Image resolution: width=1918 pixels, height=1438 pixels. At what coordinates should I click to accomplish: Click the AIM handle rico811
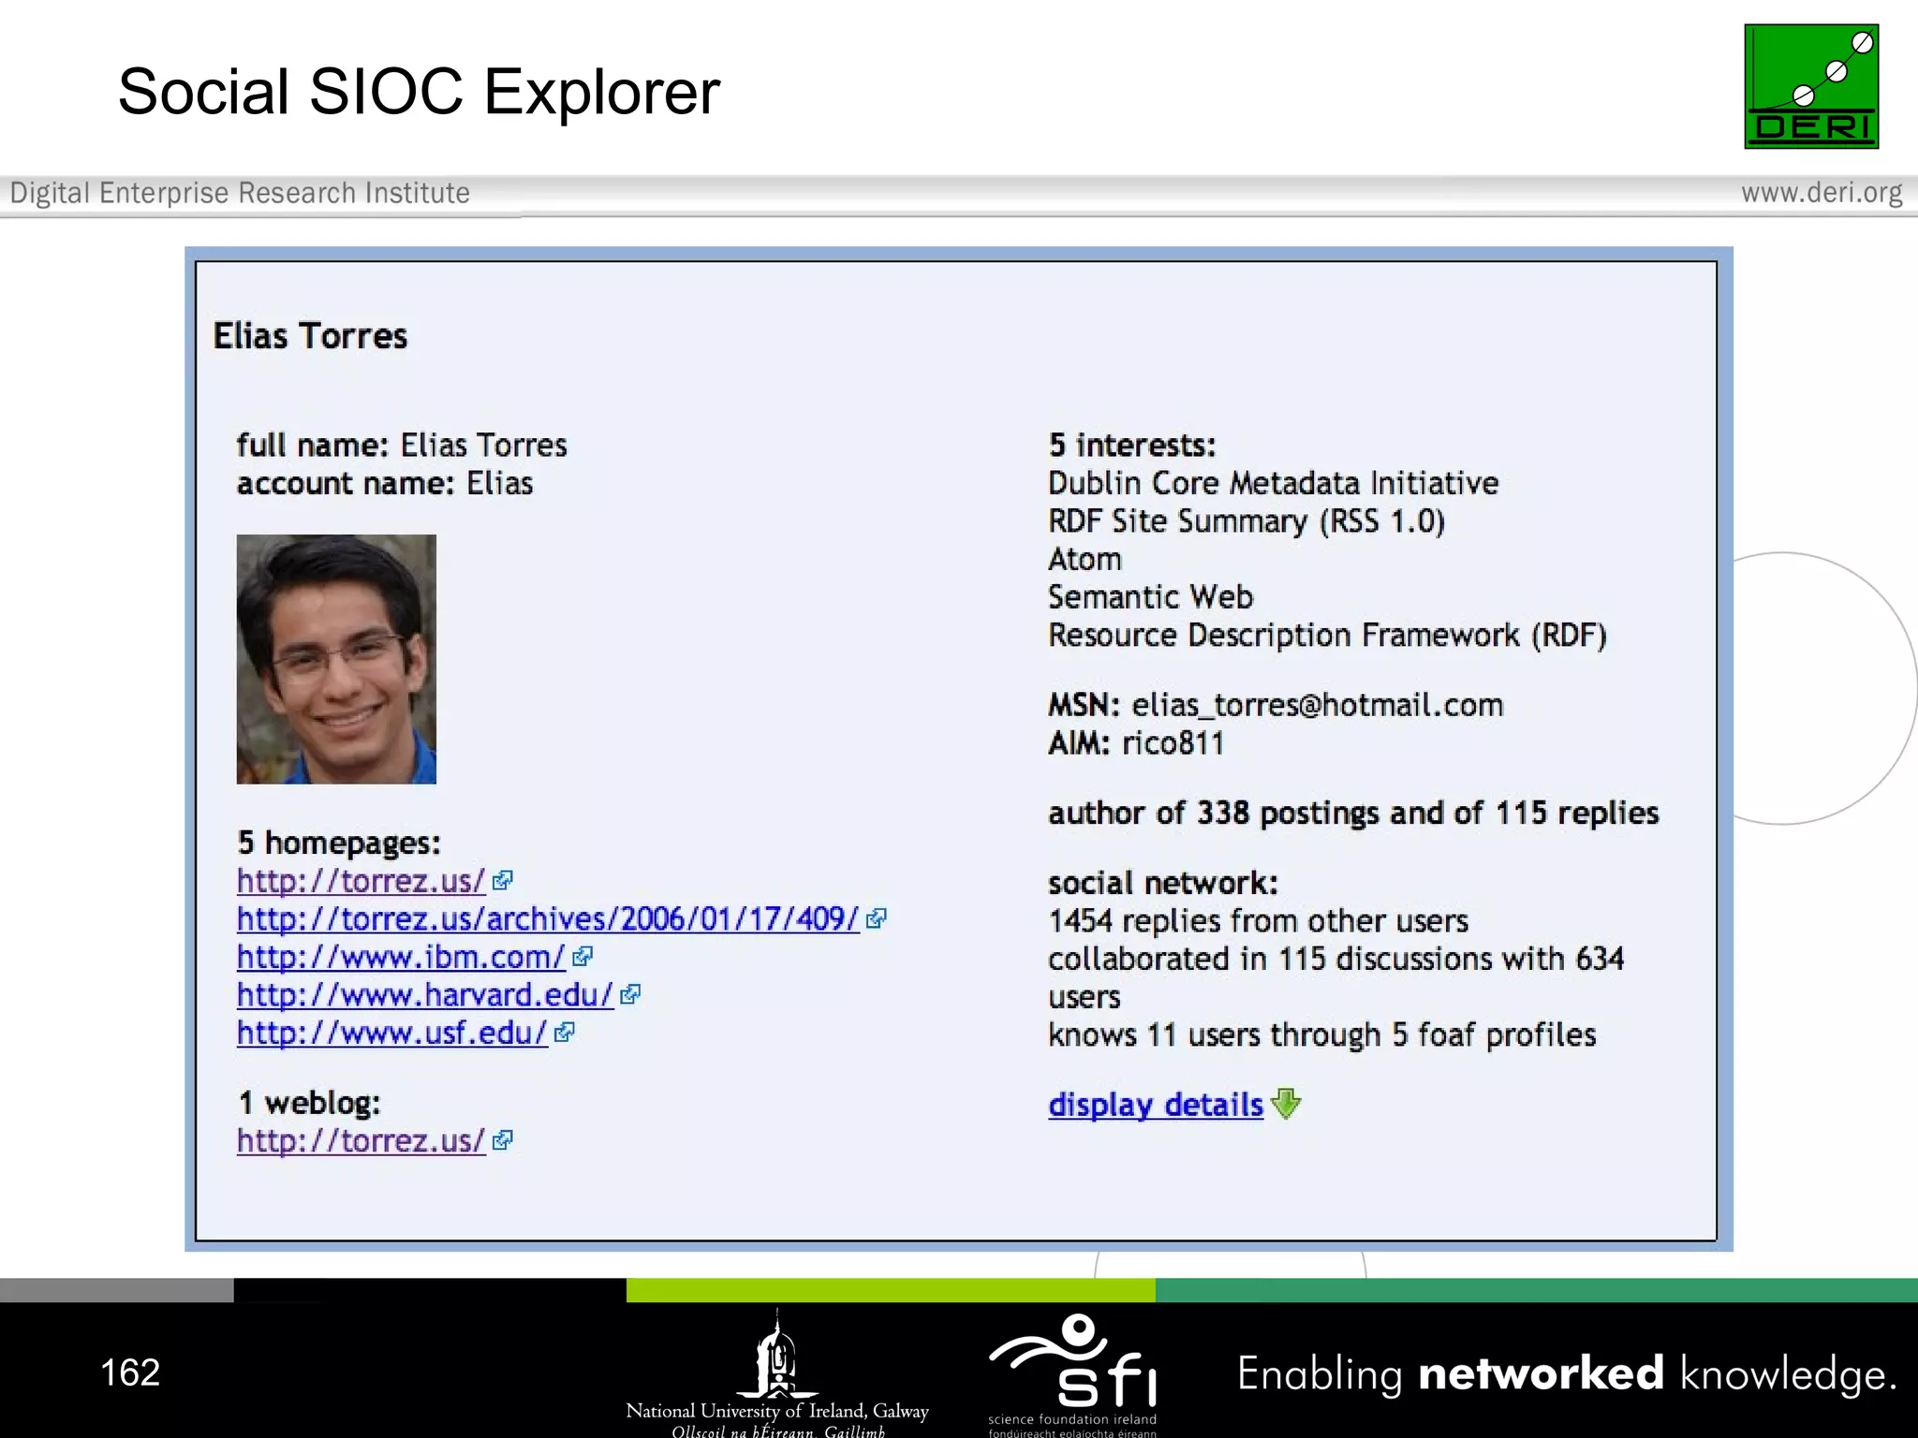pos(1173,743)
